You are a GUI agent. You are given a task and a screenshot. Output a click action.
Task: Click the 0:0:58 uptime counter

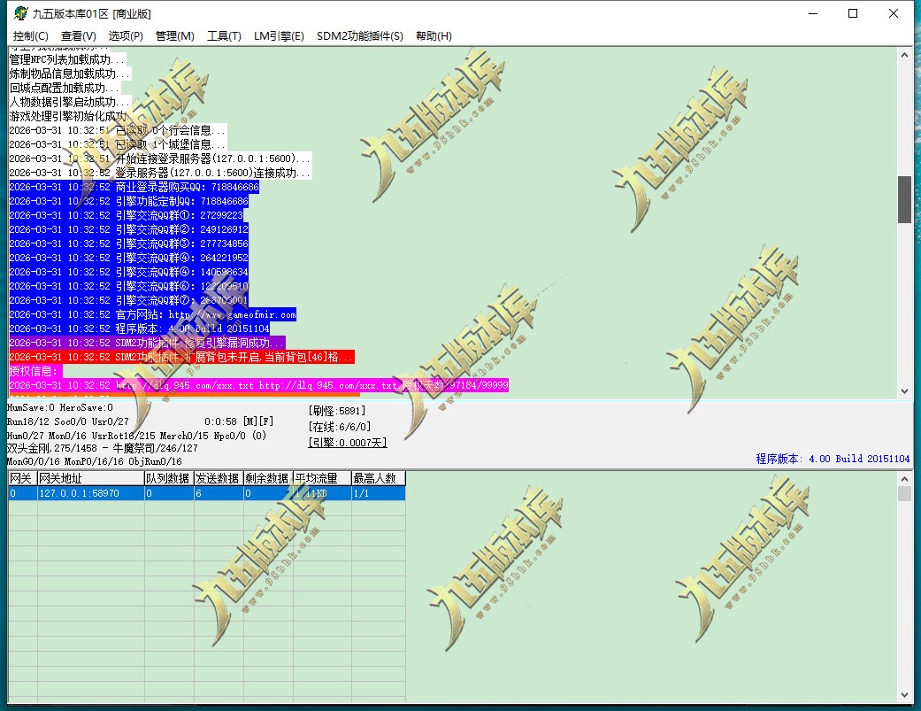pyautogui.click(x=220, y=421)
